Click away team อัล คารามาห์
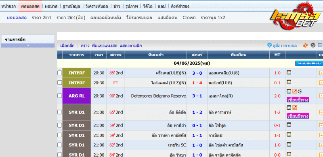The height and width of the screenshot is (157, 323). coord(220,112)
